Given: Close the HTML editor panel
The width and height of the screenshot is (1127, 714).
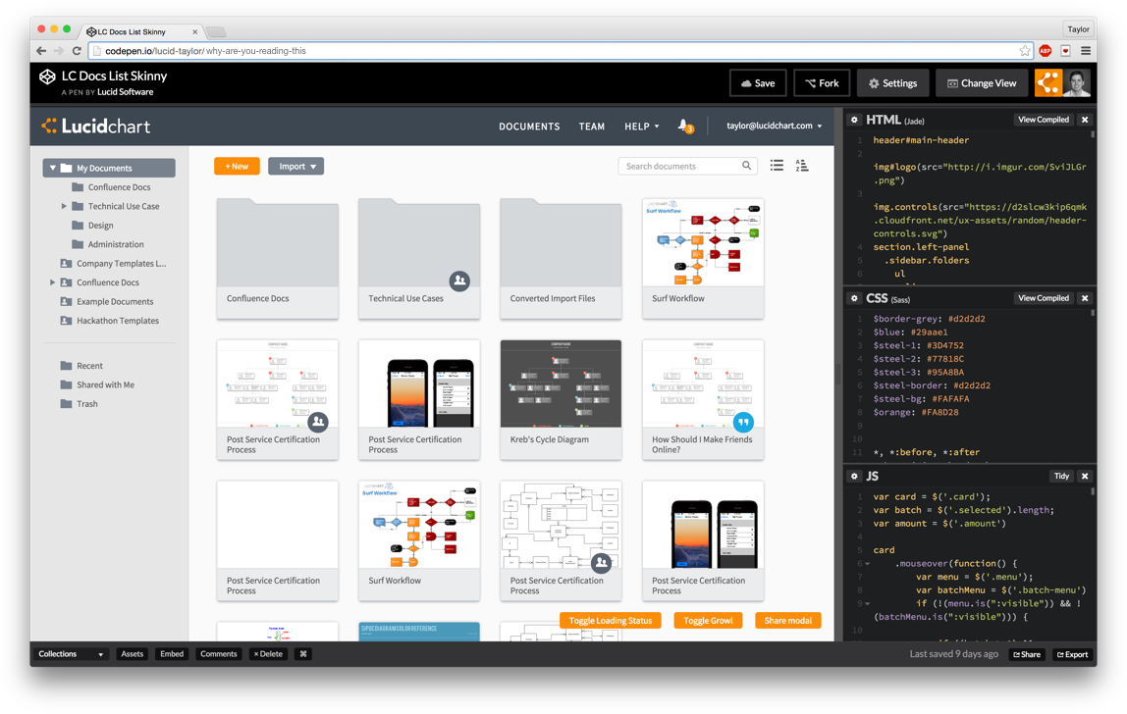Looking at the screenshot, I should (1085, 120).
